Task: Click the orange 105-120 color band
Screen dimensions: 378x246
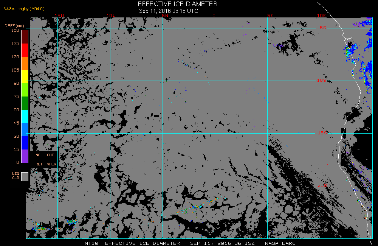Action: tap(25, 63)
